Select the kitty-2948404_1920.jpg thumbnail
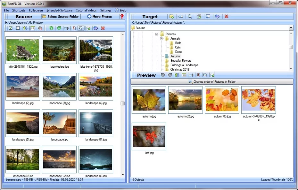This screenshot has height=190, width=298. [x=23, y=50]
